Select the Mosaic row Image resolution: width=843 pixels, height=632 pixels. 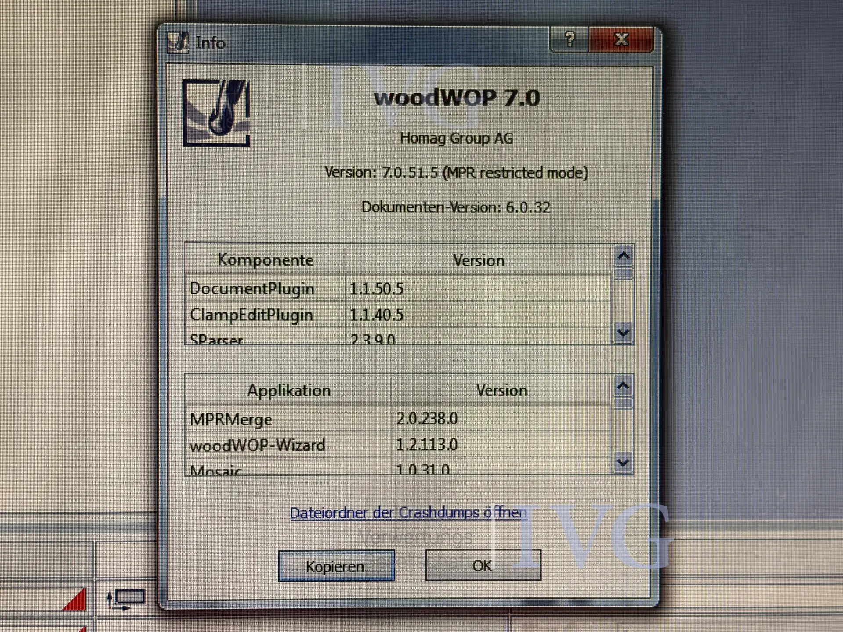pos(398,467)
